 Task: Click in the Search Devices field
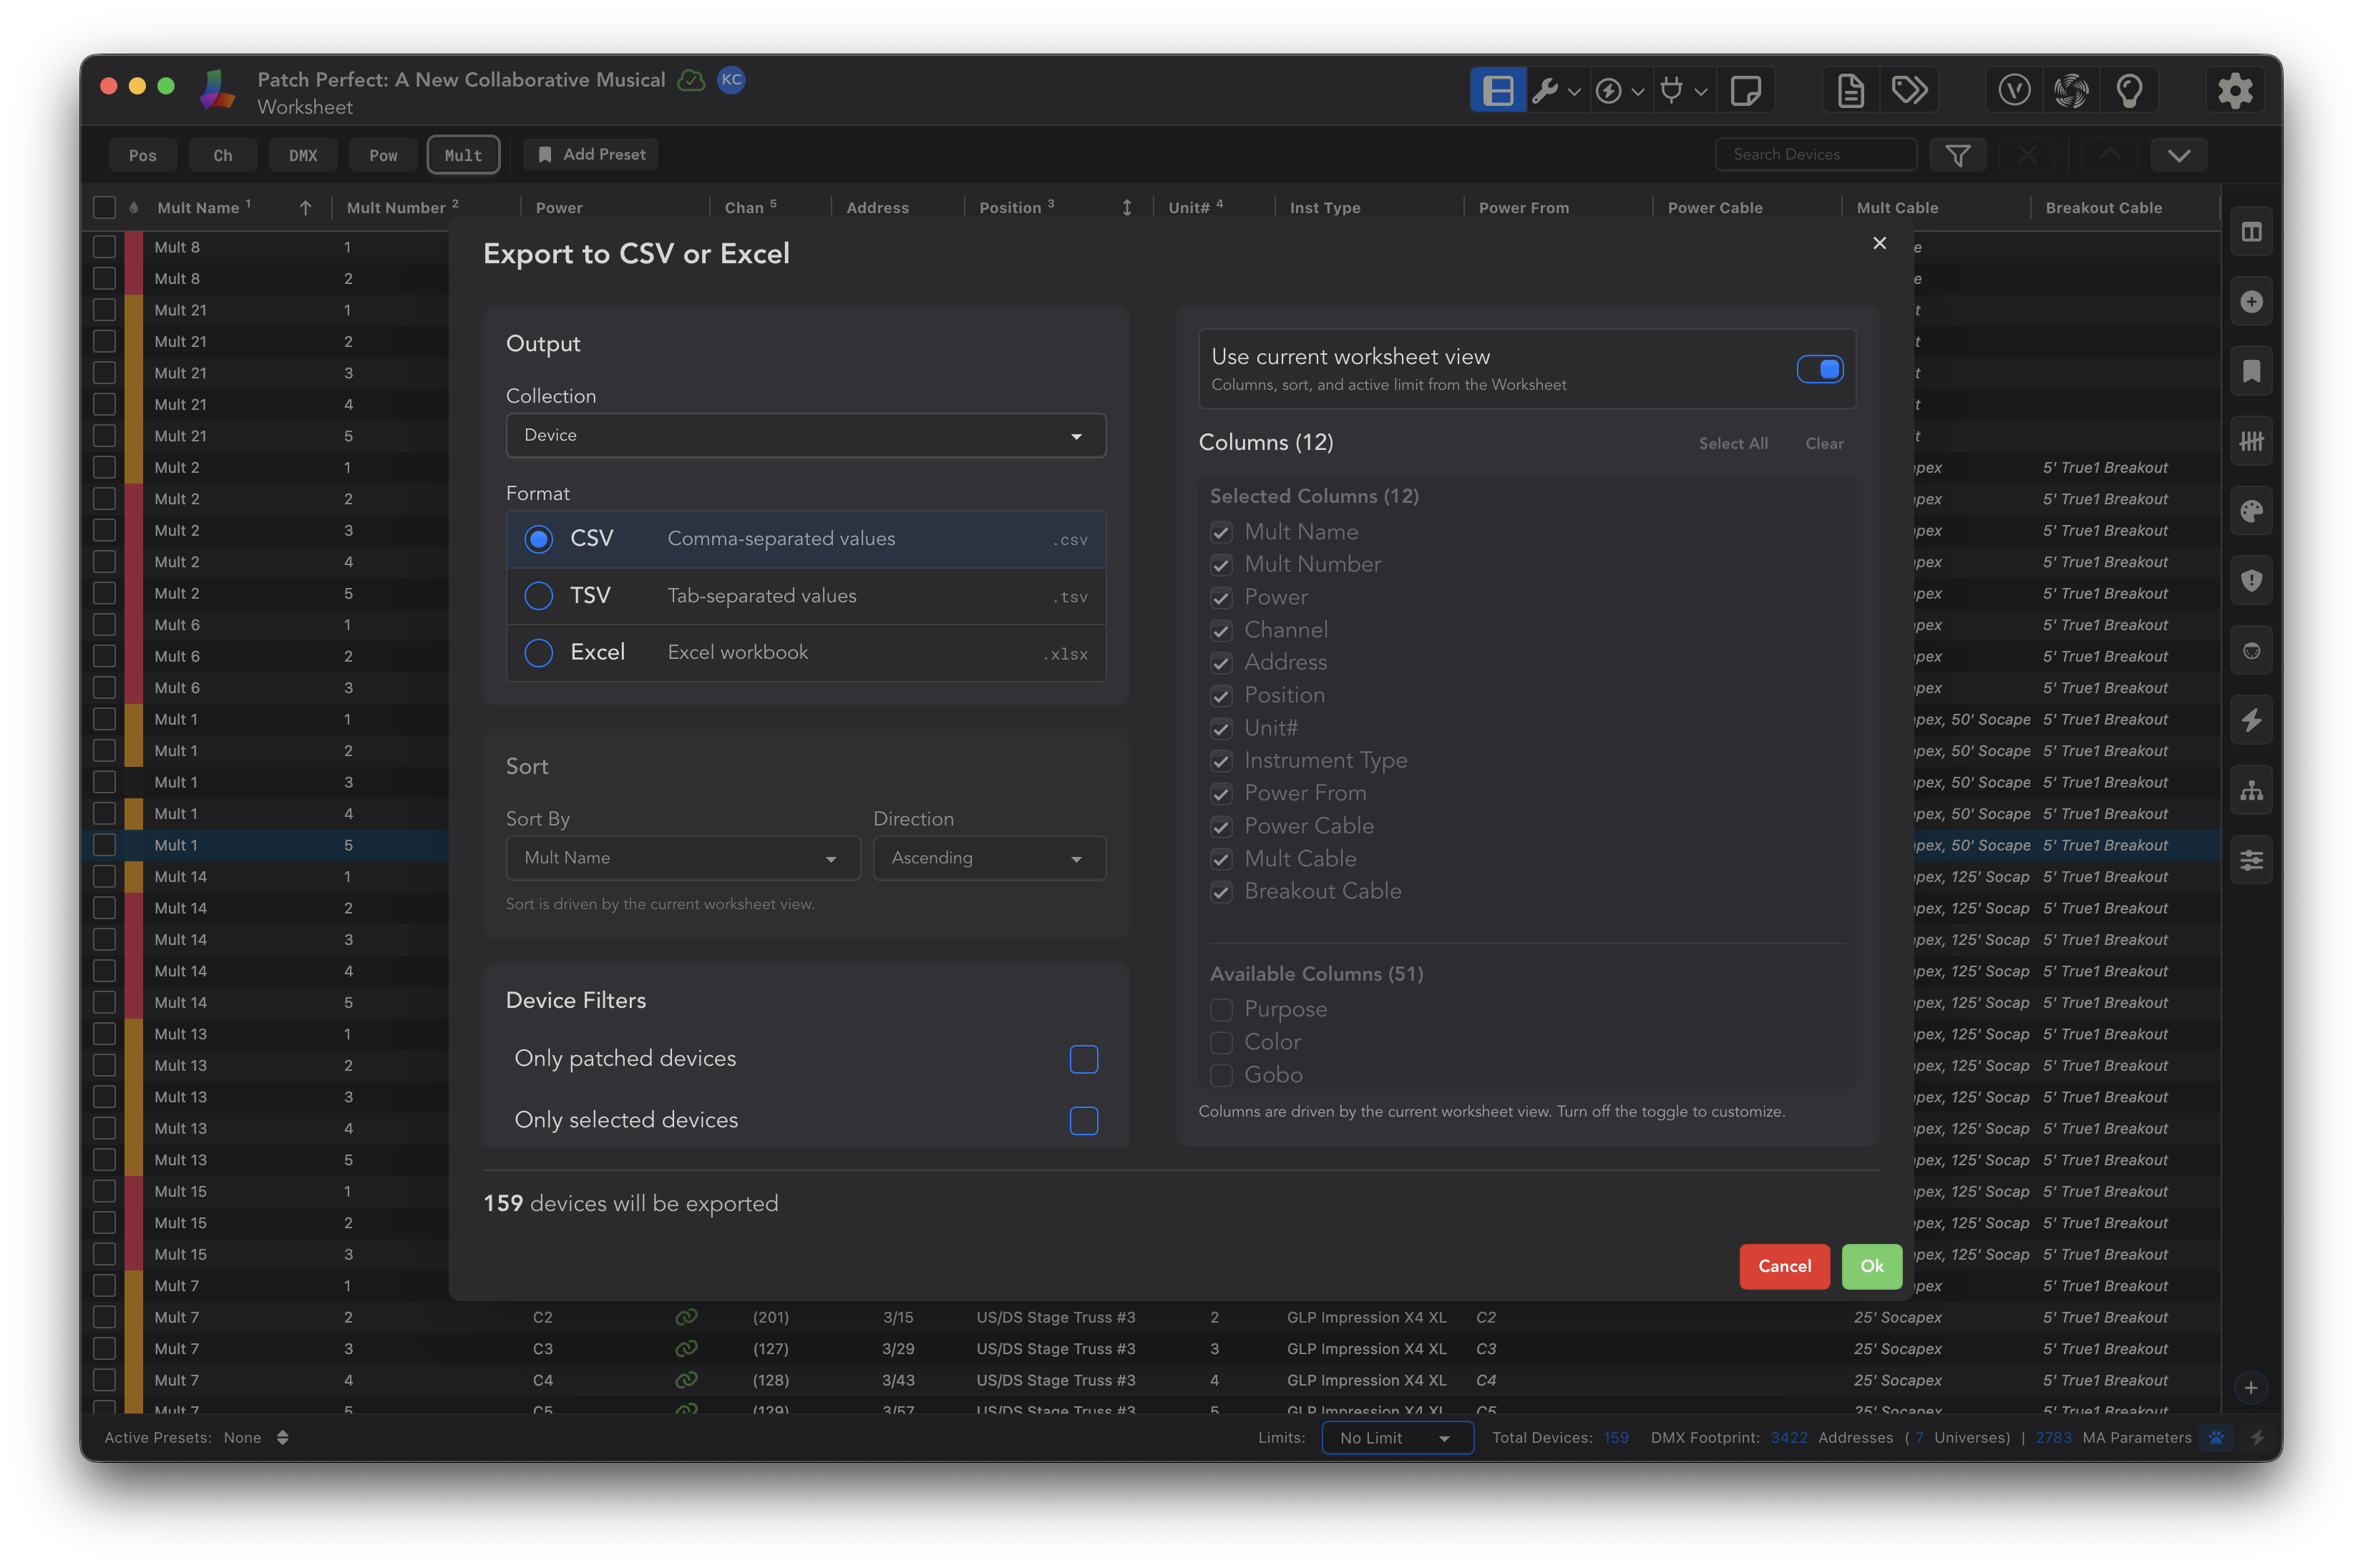pyautogui.click(x=1816, y=155)
